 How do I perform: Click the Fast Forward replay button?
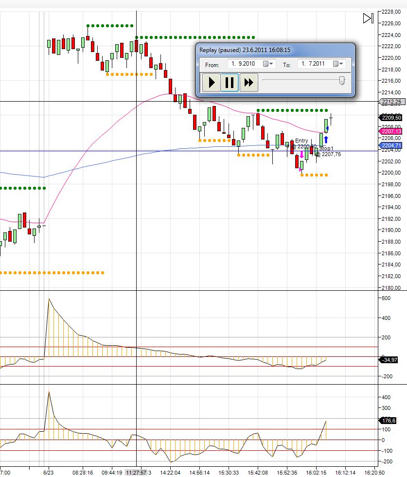point(249,83)
